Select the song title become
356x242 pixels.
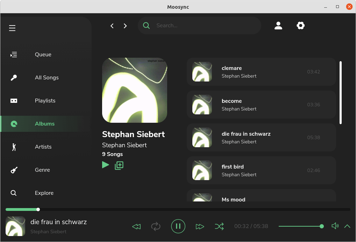(x=232, y=101)
